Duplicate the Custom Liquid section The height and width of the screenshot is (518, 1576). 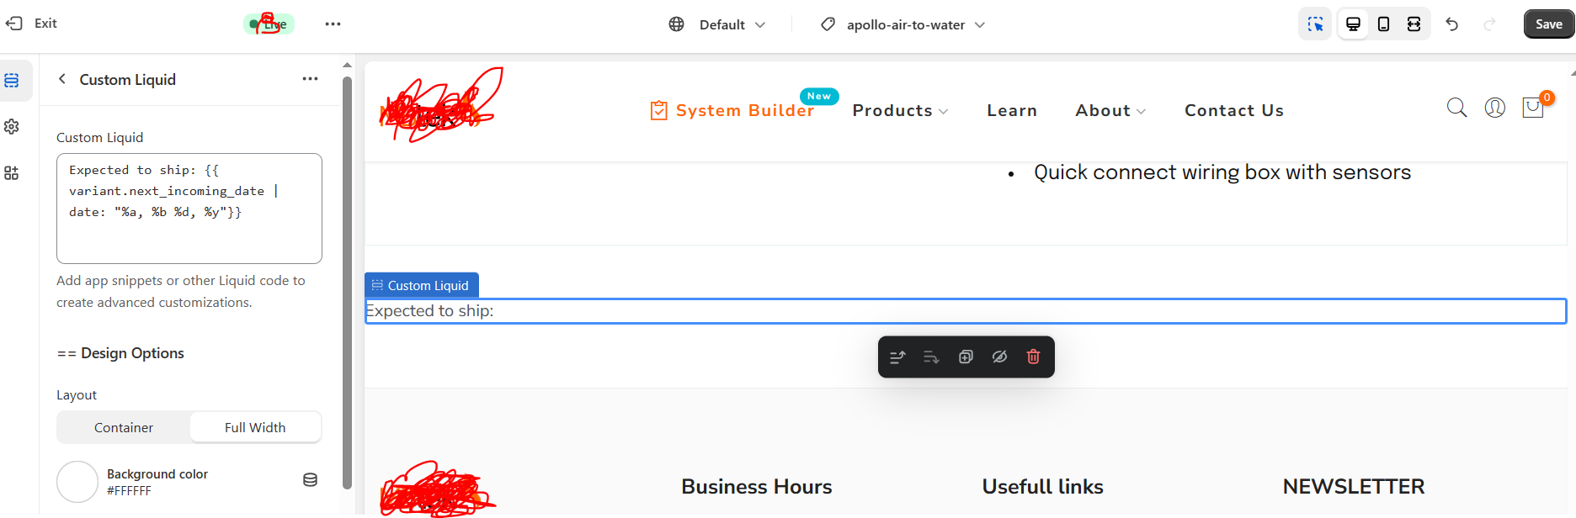point(966,357)
